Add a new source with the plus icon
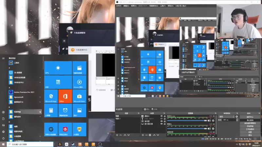 (143, 135)
